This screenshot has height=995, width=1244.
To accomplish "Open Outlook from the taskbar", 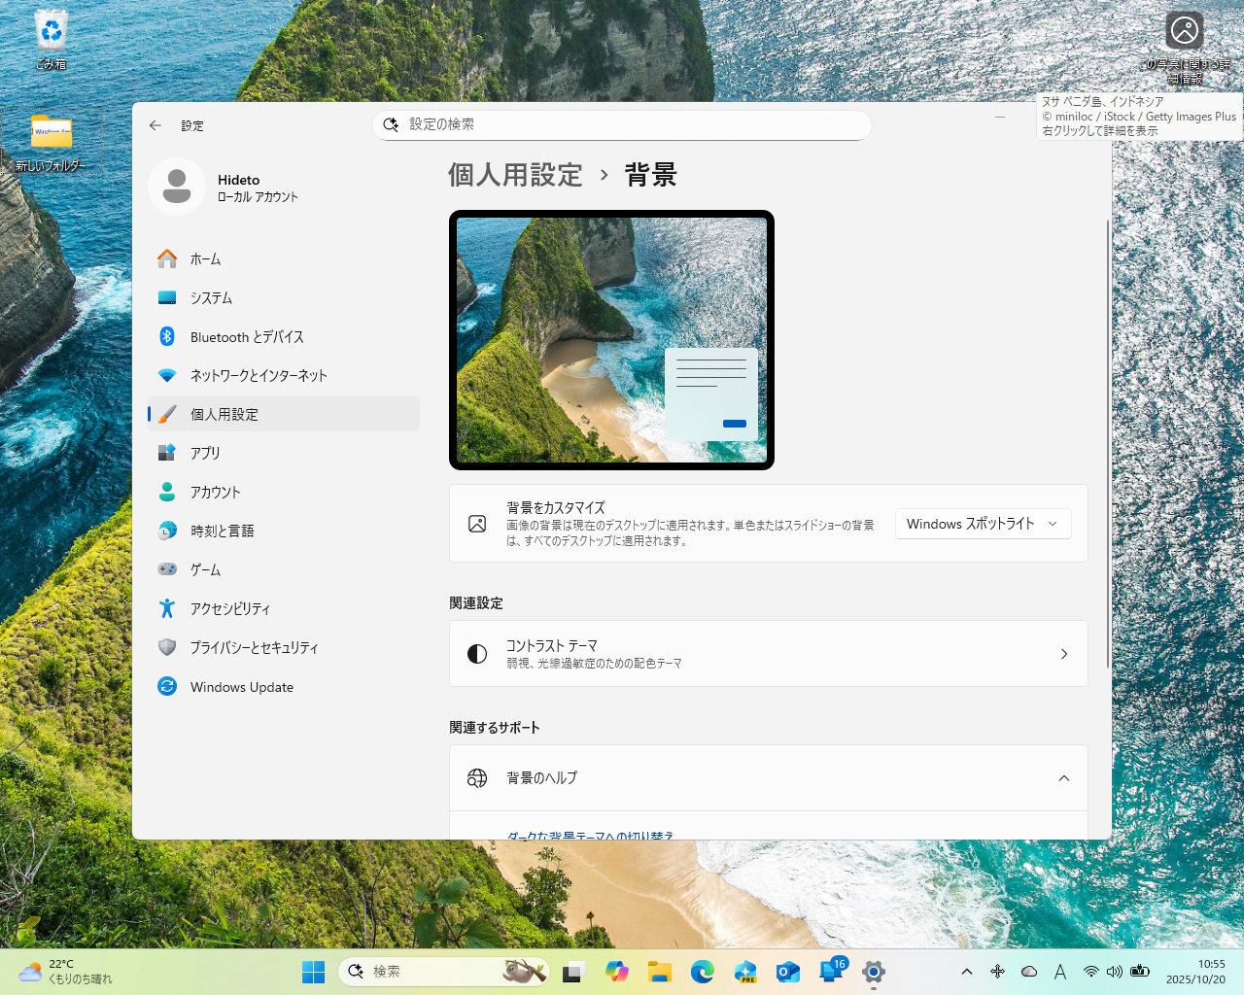I will (x=788, y=971).
